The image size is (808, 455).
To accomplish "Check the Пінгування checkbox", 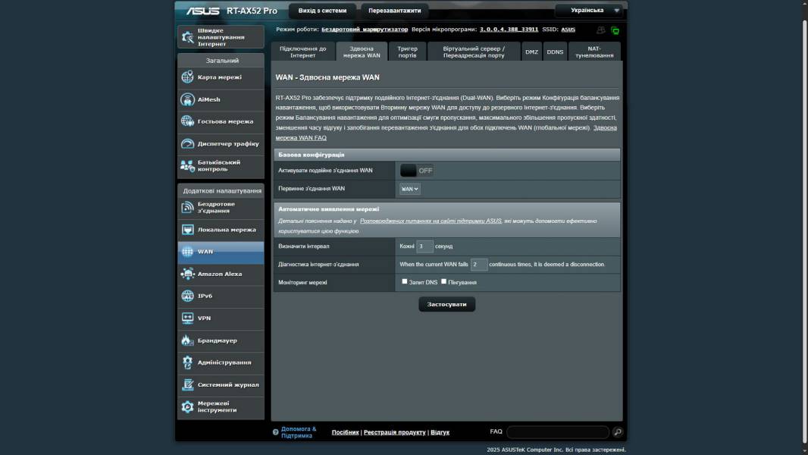I will point(444,281).
